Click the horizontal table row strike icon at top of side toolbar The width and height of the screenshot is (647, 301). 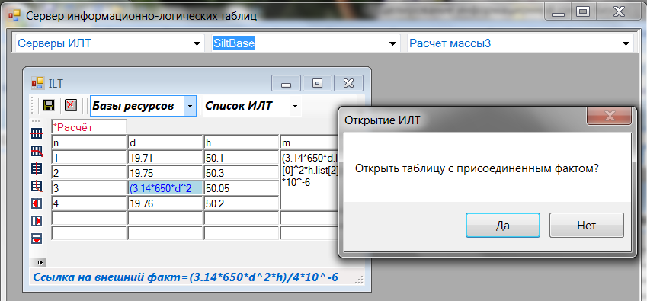(x=37, y=134)
